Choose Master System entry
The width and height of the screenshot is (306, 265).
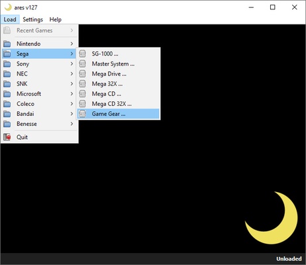click(118, 64)
